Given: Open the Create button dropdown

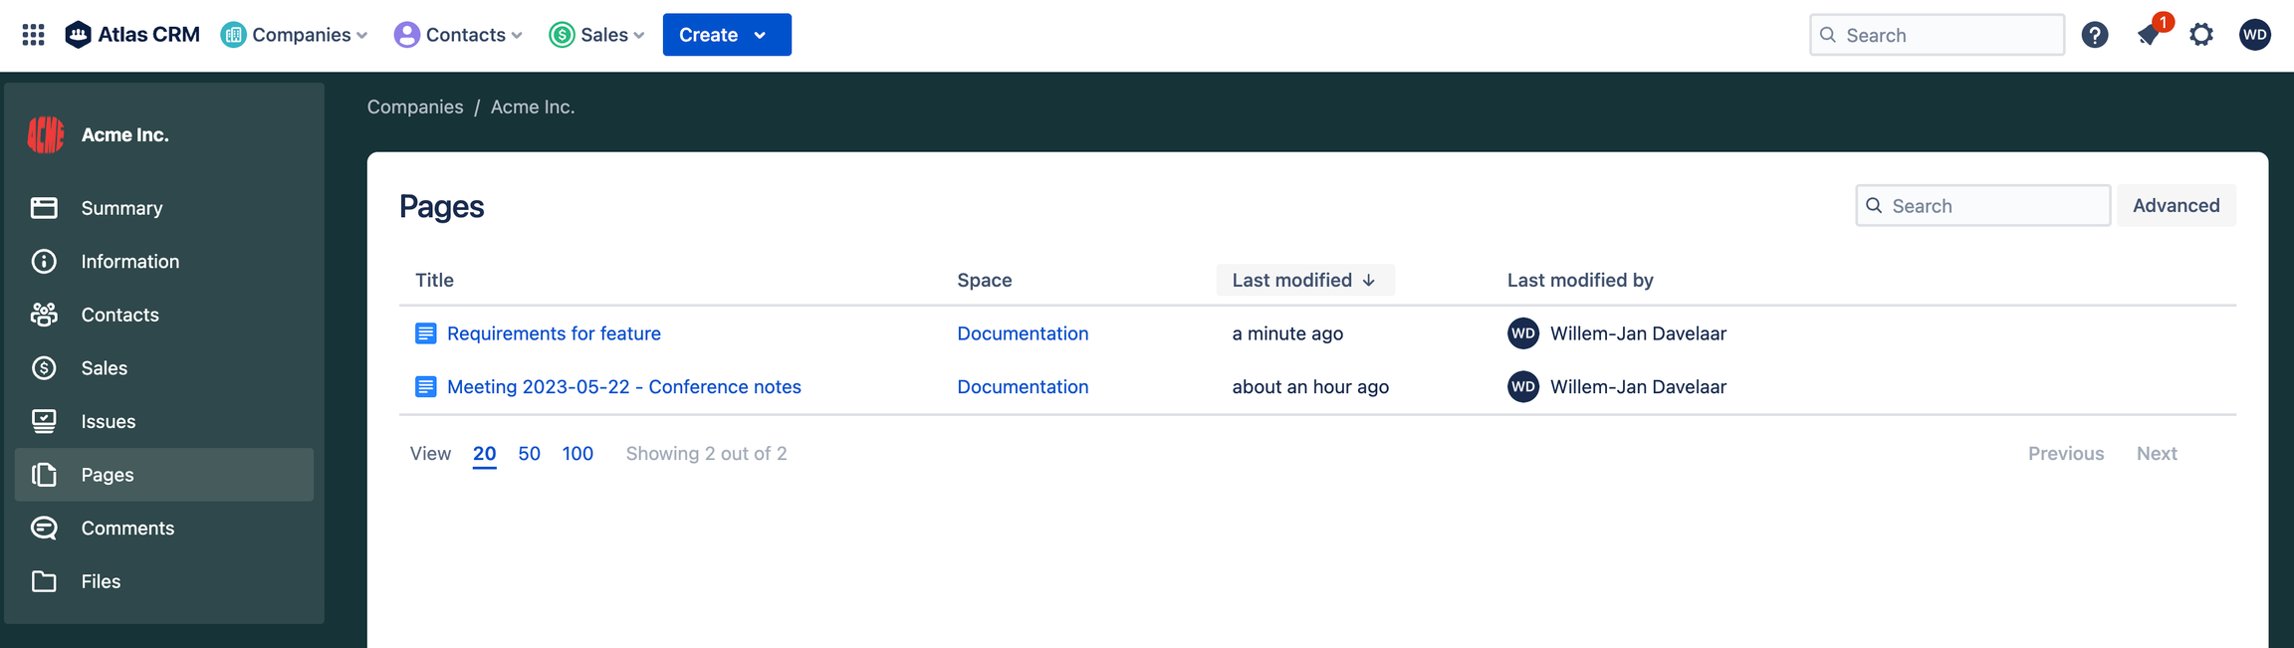Looking at the screenshot, I should click(x=726, y=35).
